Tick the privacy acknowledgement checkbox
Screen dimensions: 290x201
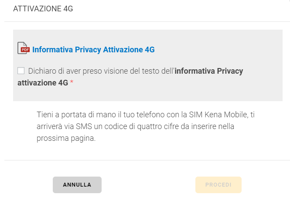[21, 71]
